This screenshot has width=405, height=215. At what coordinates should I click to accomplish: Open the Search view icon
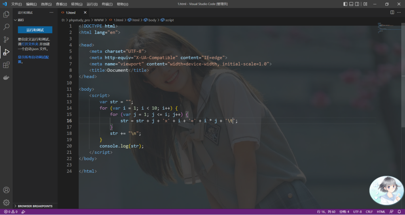pos(6,27)
